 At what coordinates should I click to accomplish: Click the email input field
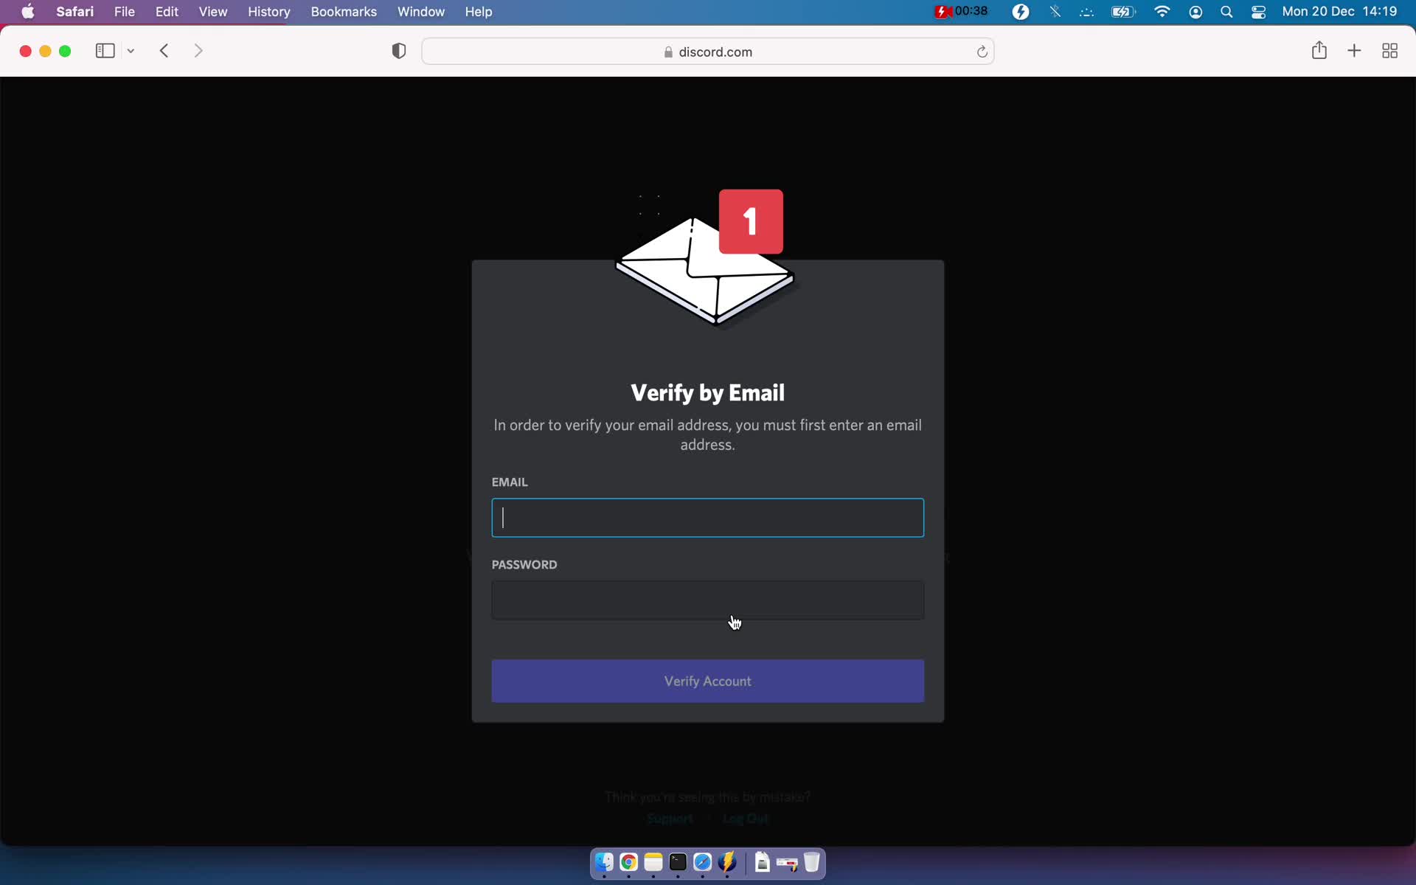(x=707, y=517)
